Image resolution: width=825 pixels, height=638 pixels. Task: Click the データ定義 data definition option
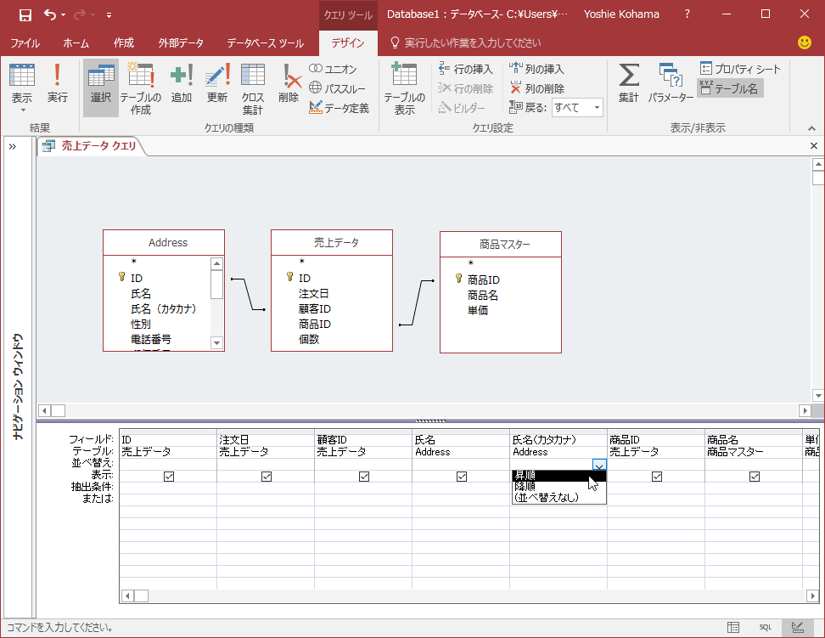(339, 108)
